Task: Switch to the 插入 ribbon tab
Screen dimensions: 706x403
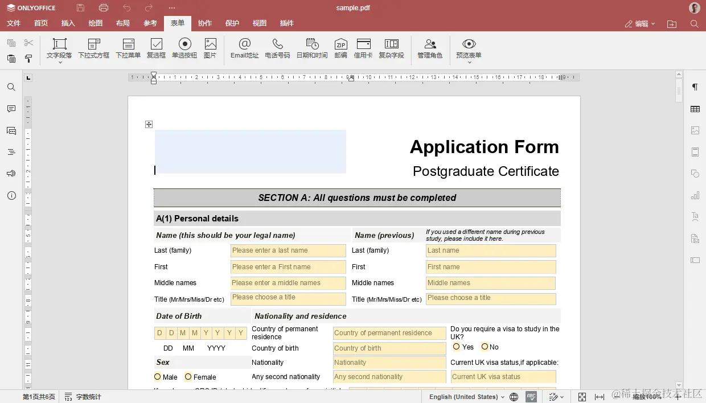Action: click(68, 23)
